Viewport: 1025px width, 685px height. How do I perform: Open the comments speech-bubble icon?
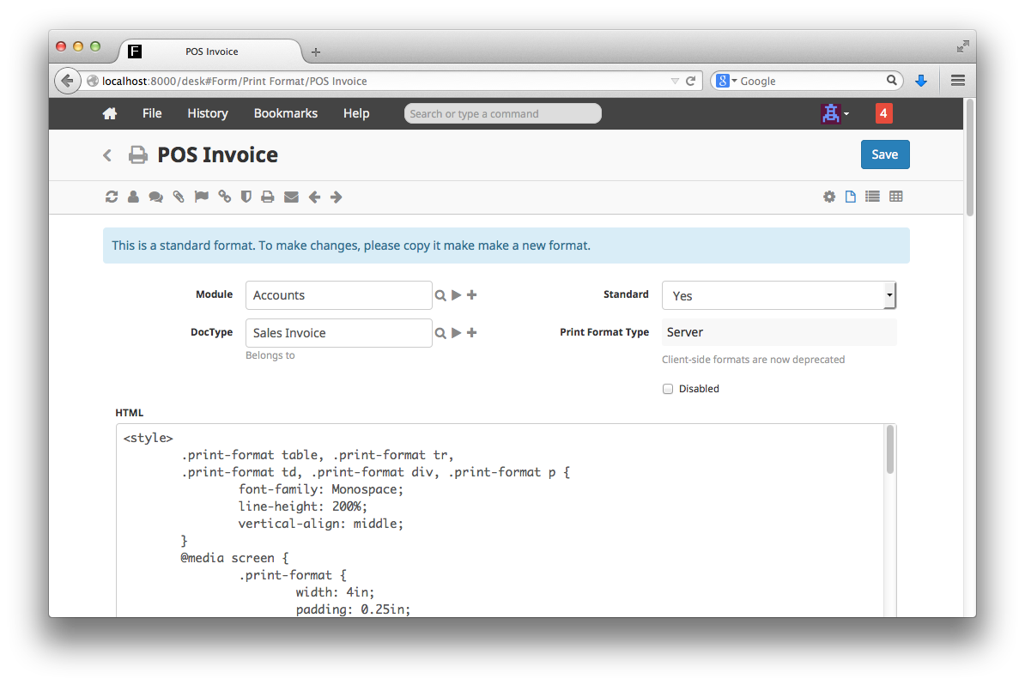[x=155, y=197]
